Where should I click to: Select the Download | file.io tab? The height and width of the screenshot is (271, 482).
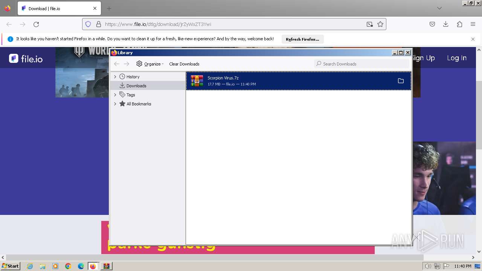click(58, 8)
